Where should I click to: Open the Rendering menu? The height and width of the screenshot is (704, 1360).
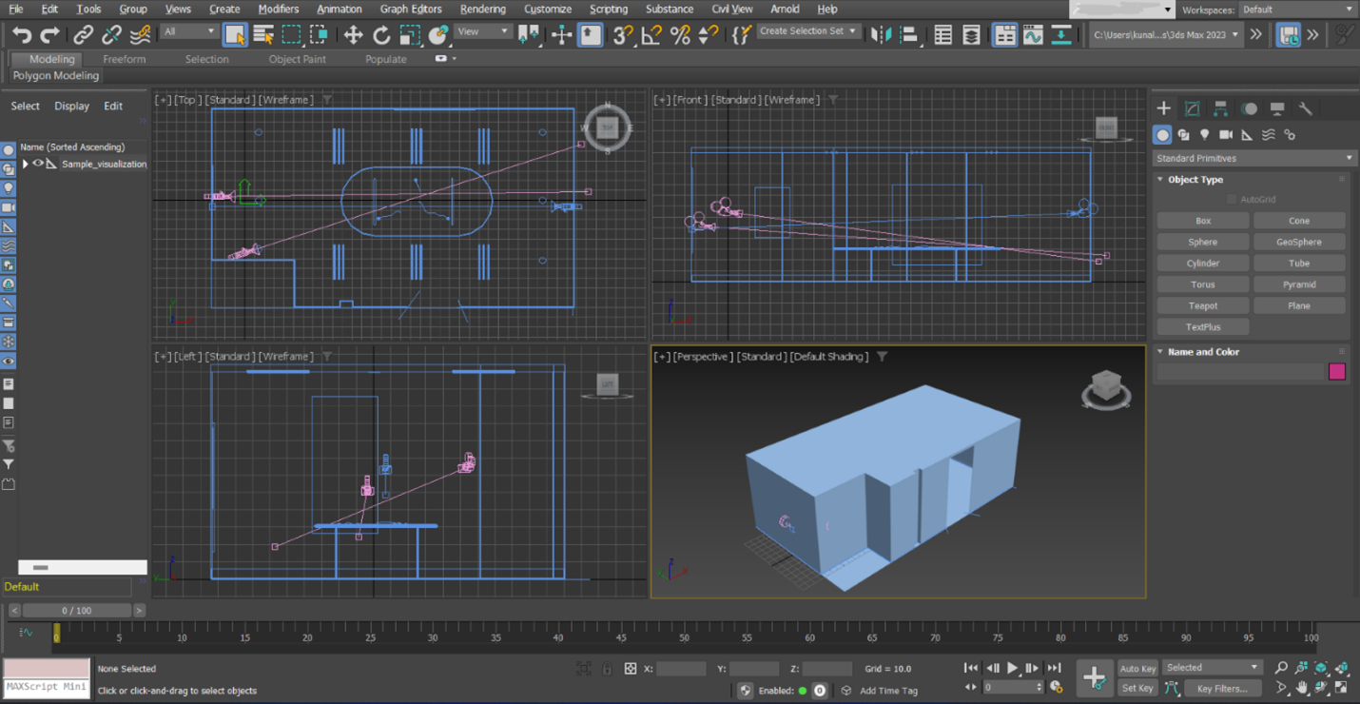pos(483,9)
